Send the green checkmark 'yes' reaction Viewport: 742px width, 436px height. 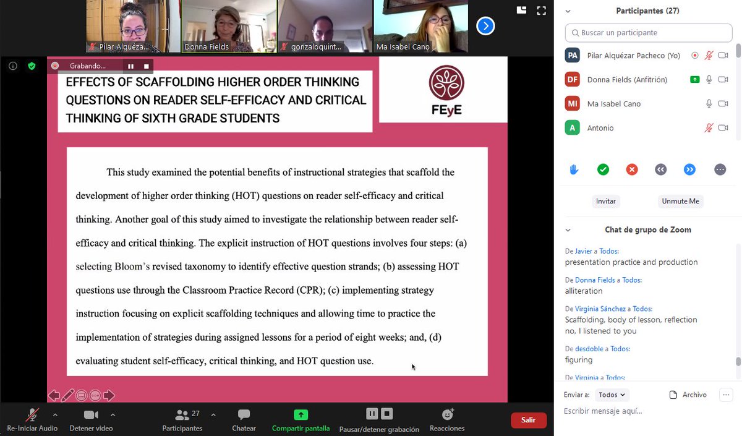click(x=603, y=169)
